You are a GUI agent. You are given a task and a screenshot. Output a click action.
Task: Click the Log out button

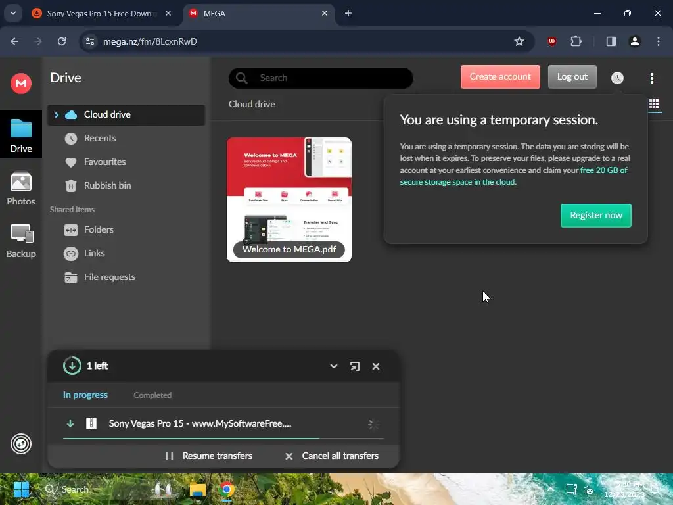pos(572,77)
